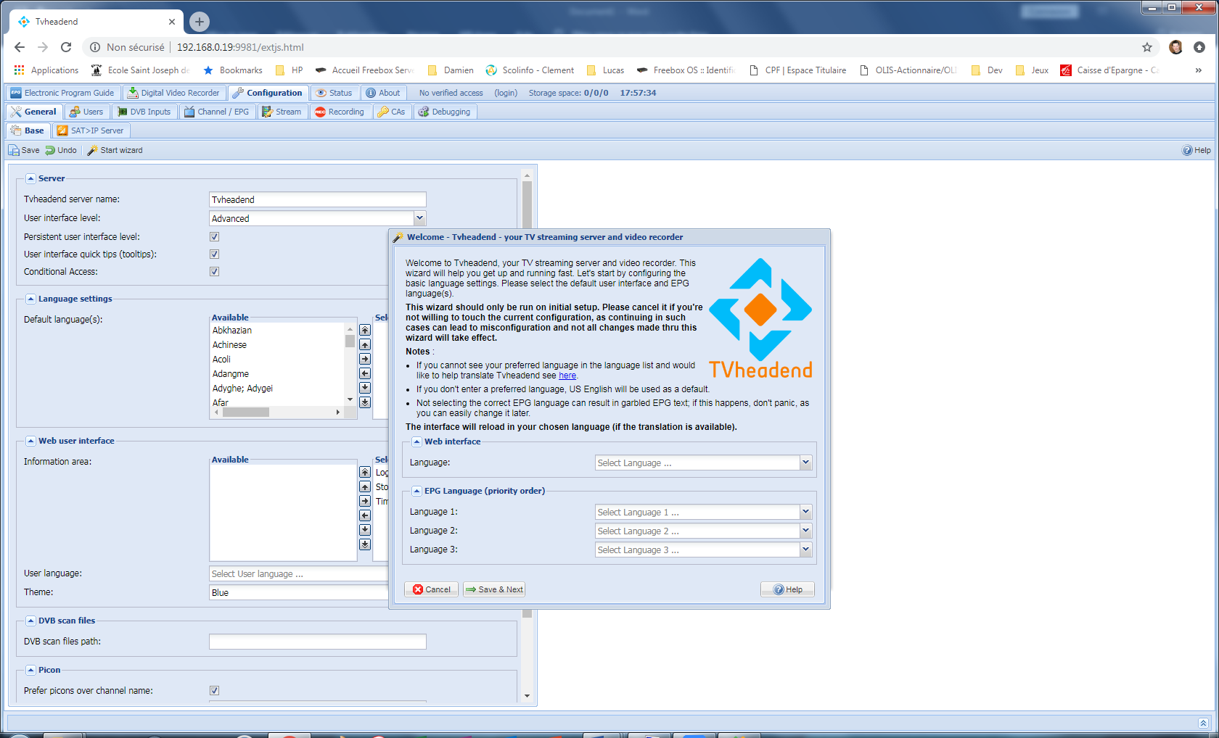
Task: Remove Information area item with left arrow
Action: [365, 515]
